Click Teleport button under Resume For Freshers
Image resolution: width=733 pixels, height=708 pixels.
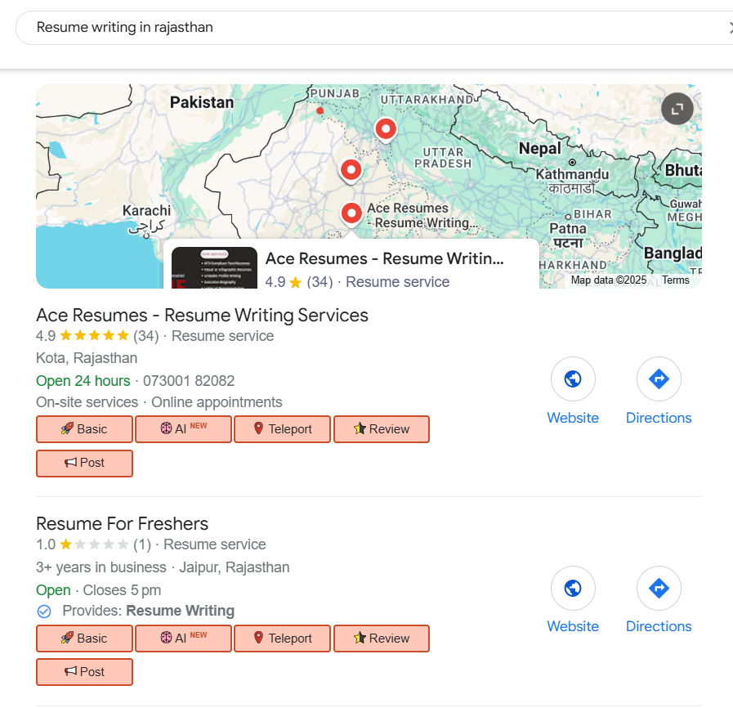point(283,639)
